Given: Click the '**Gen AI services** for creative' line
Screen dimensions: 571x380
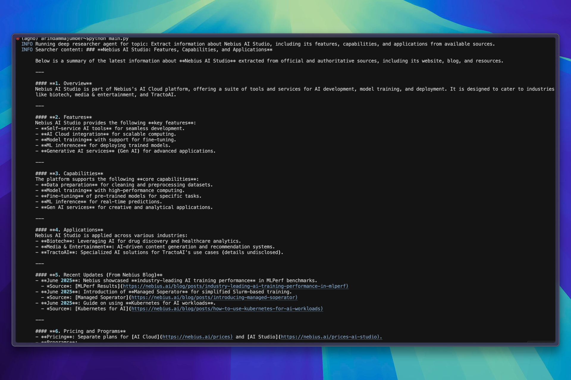Looking at the screenshot, I should tap(124, 208).
